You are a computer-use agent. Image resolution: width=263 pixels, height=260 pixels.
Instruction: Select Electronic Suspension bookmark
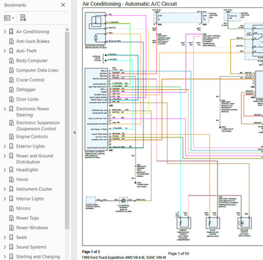pyautogui.click(x=38, y=126)
